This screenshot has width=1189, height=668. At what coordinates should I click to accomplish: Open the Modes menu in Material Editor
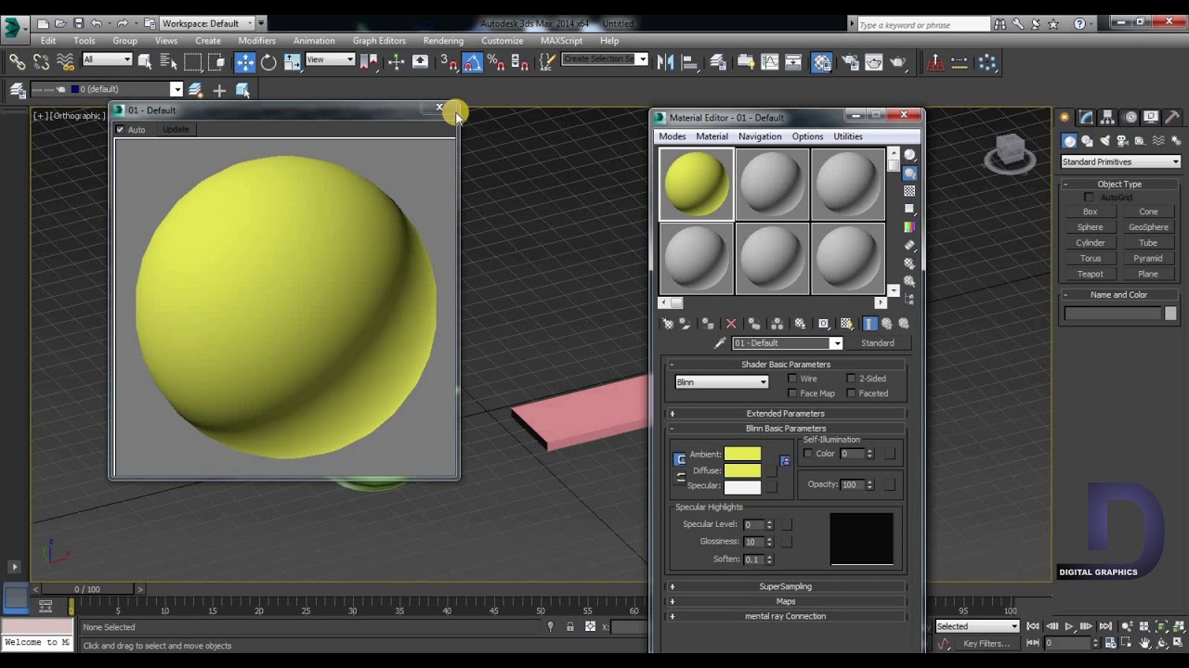(x=672, y=135)
